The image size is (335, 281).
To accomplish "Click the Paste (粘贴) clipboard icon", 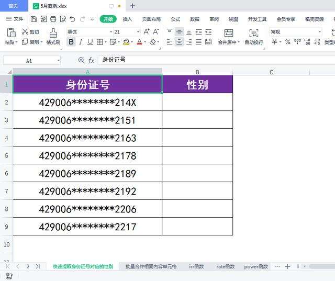I will tap(10, 32).
